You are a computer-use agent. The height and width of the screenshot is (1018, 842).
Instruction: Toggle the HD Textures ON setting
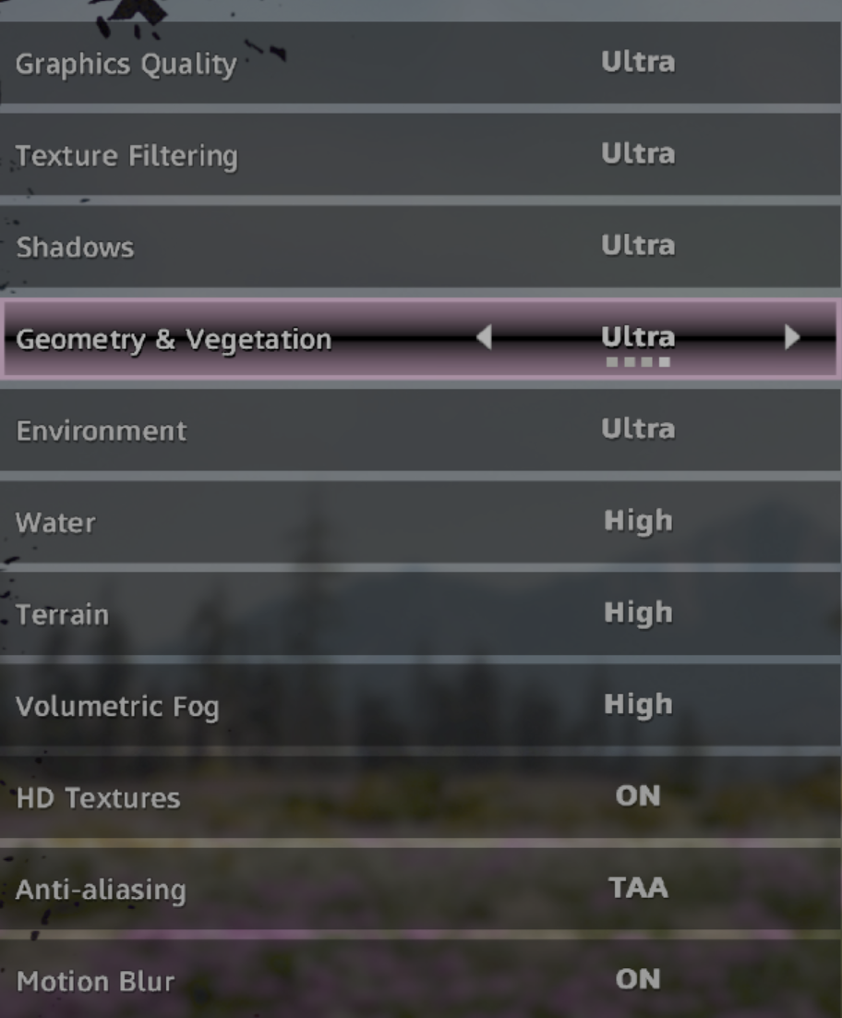tap(638, 795)
